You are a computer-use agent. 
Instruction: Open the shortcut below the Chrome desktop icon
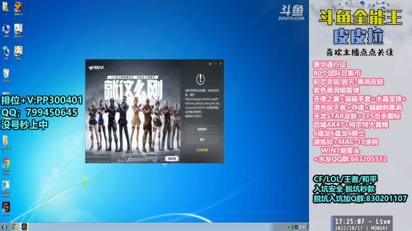click(x=6, y=189)
